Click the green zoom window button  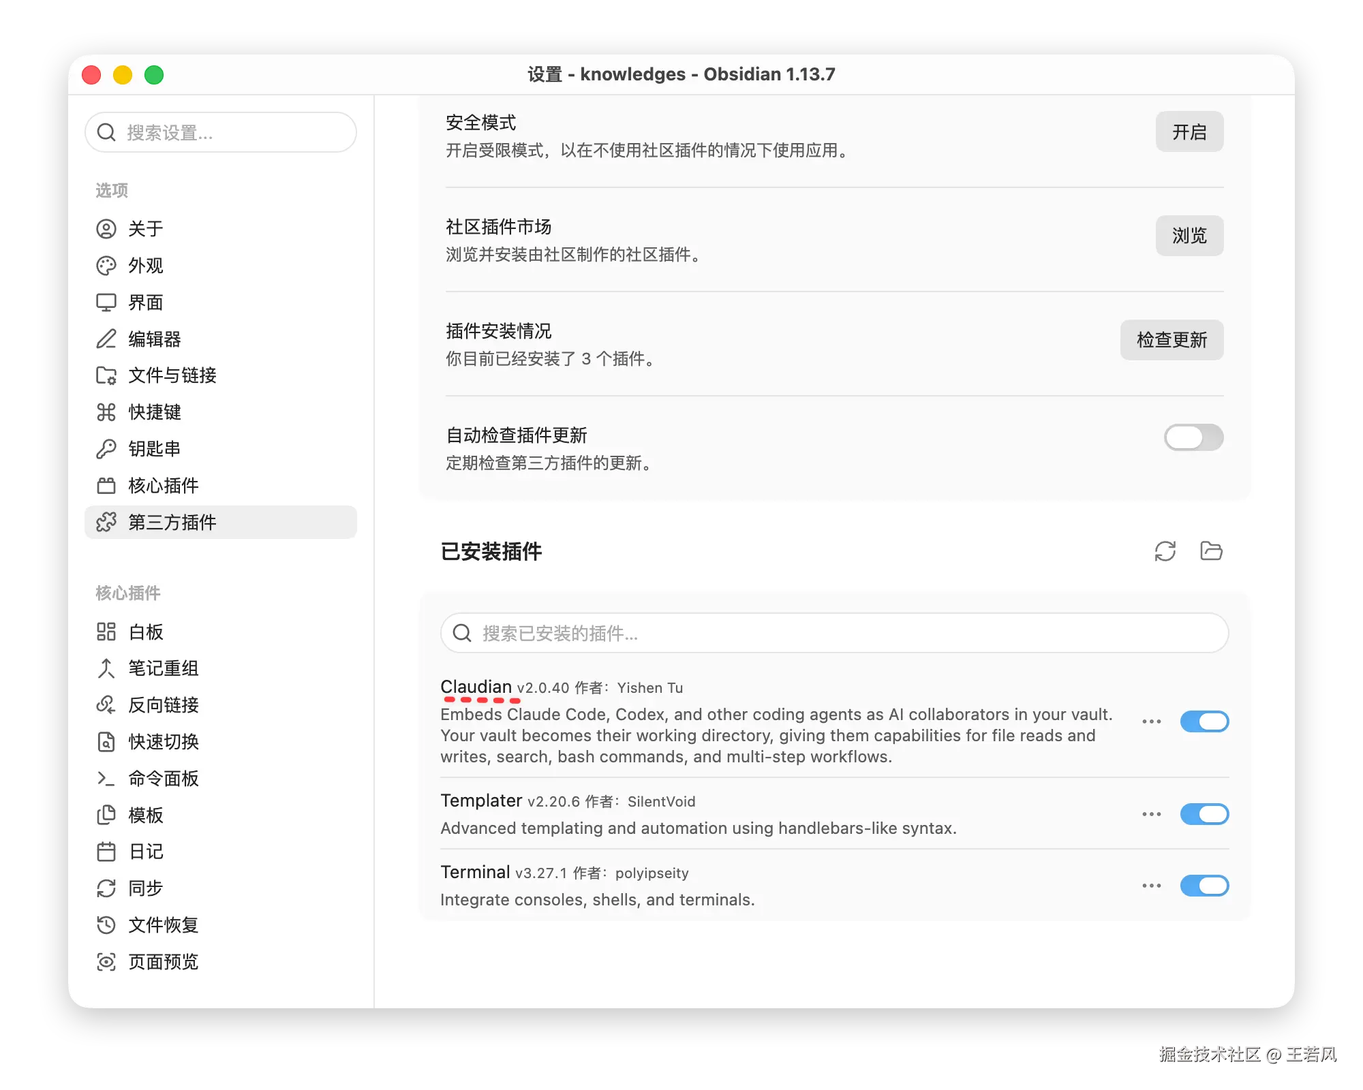click(154, 75)
